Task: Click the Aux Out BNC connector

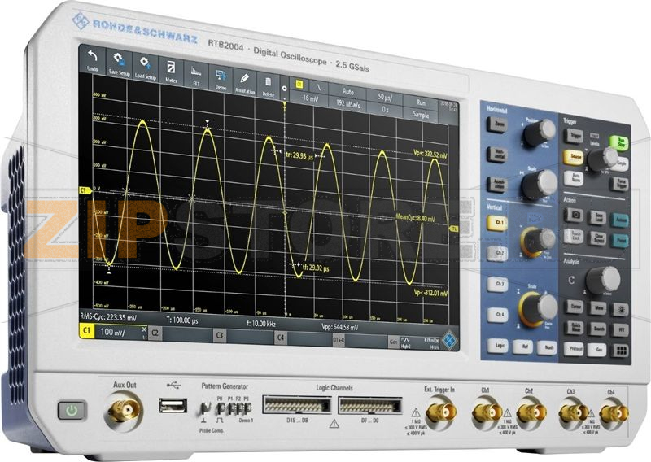Action: [125, 411]
